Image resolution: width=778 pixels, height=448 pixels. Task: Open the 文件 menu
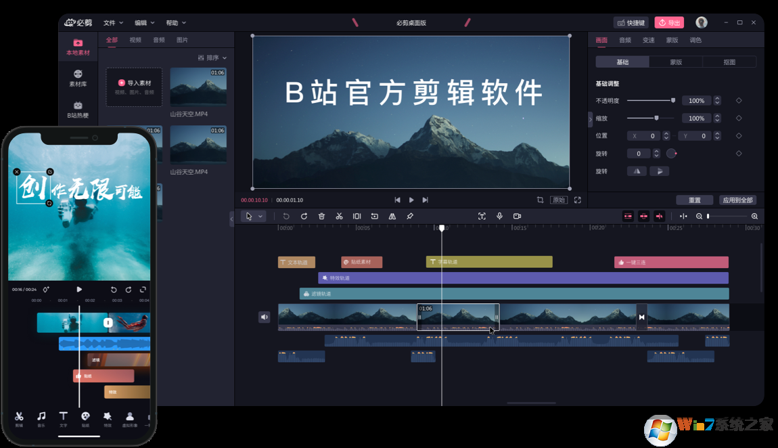pos(113,23)
